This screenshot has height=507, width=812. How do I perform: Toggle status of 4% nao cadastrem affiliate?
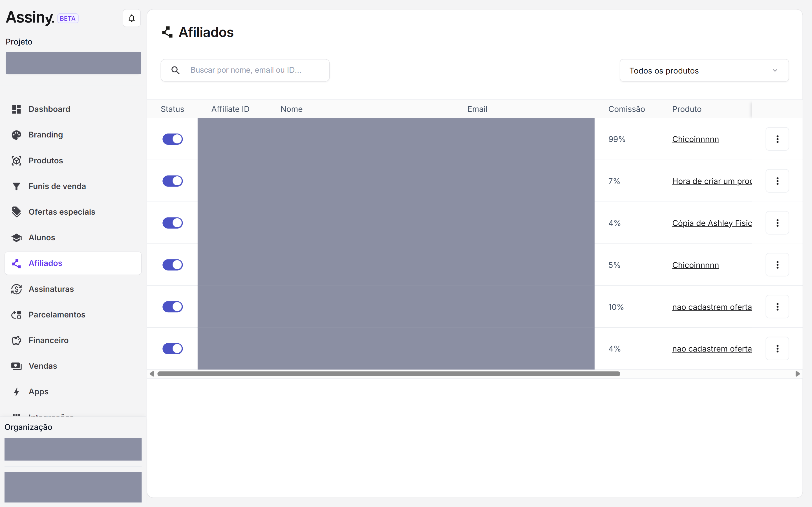click(x=173, y=349)
